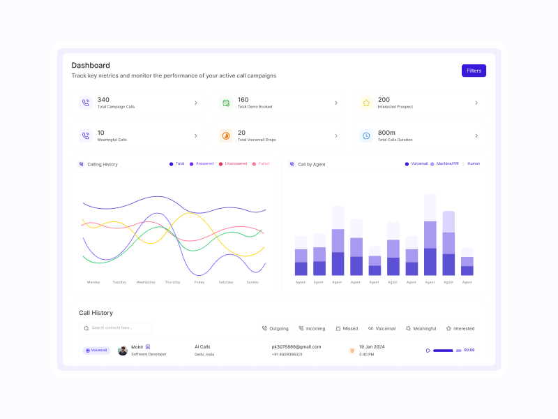Expand the Total Calls Duration card chevron

(x=476, y=135)
